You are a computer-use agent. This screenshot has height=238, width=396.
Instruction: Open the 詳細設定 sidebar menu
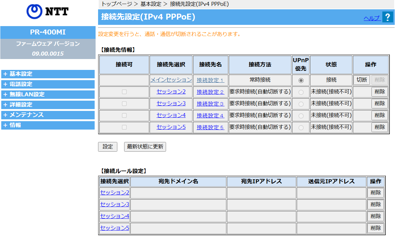tap(48, 105)
